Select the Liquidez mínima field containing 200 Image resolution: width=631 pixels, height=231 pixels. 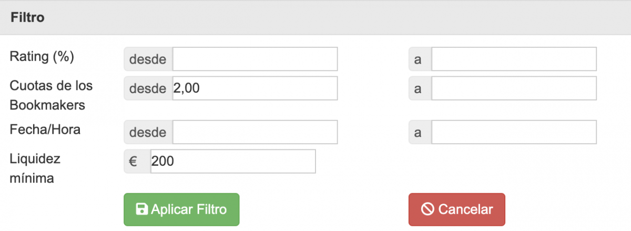[x=233, y=162]
